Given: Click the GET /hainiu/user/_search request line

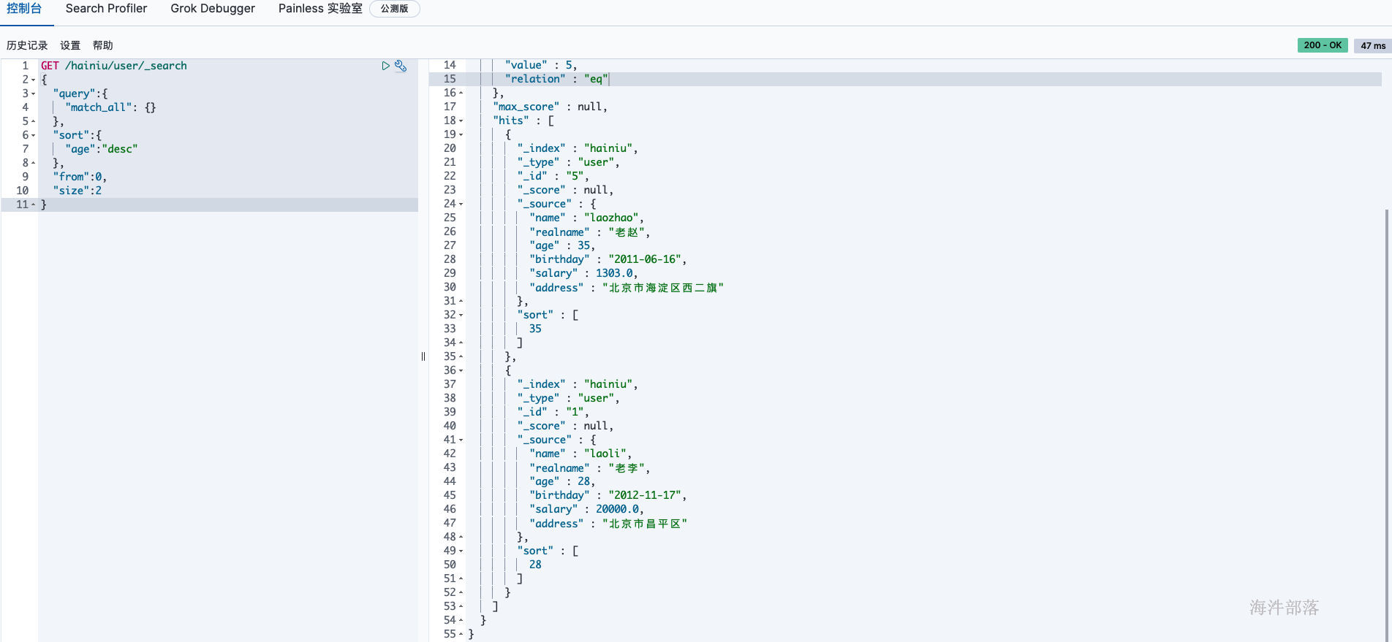Looking at the screenshot, I should coord(114,66).
